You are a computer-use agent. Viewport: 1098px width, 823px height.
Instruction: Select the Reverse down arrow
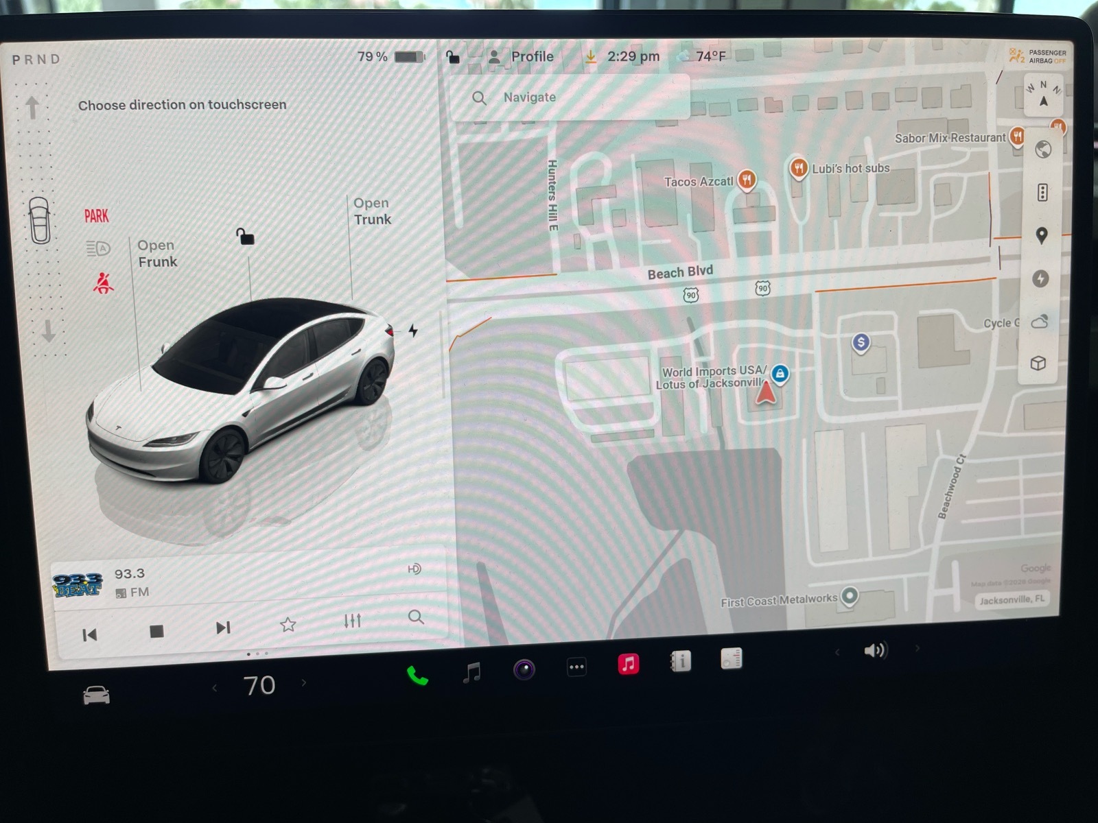tap(48, 331)
